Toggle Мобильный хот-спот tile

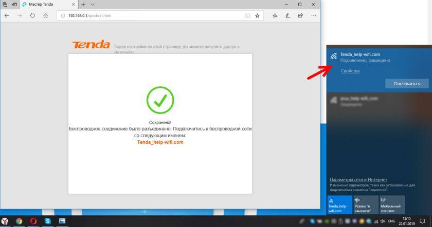tap(392, 205)
